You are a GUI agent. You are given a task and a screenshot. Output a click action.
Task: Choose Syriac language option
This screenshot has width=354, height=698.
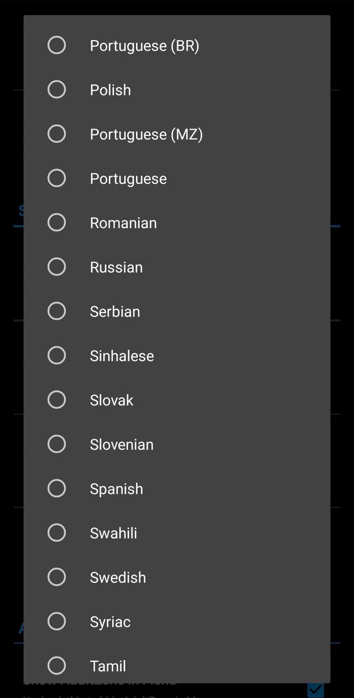57,621
